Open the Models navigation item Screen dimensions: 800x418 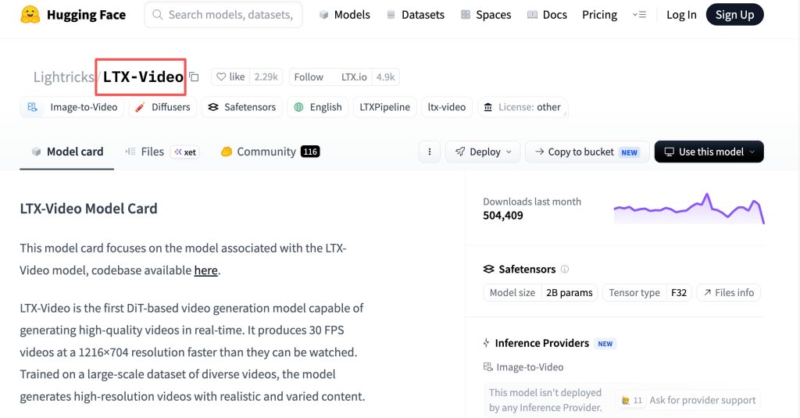click(x=345, y=15)
